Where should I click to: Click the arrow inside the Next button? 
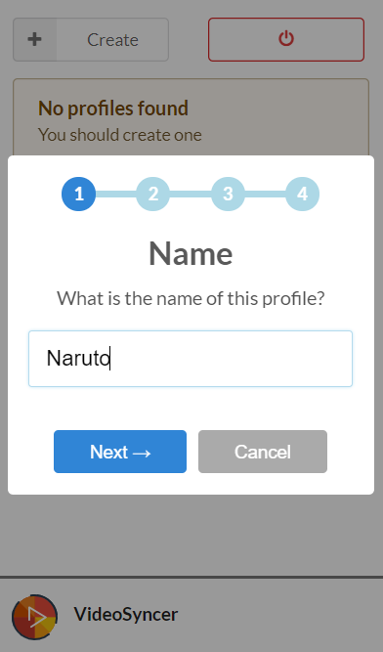(142, 453)
